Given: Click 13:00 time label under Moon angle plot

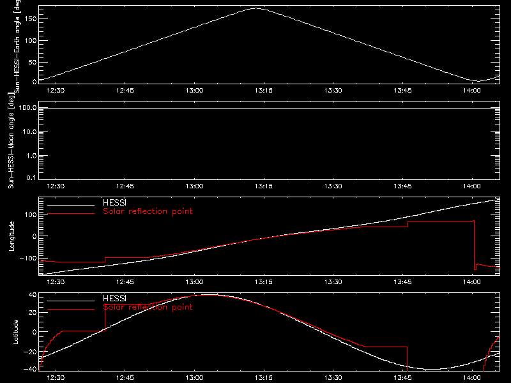Looking at the screenshot, I should click(x=194, y=186).
